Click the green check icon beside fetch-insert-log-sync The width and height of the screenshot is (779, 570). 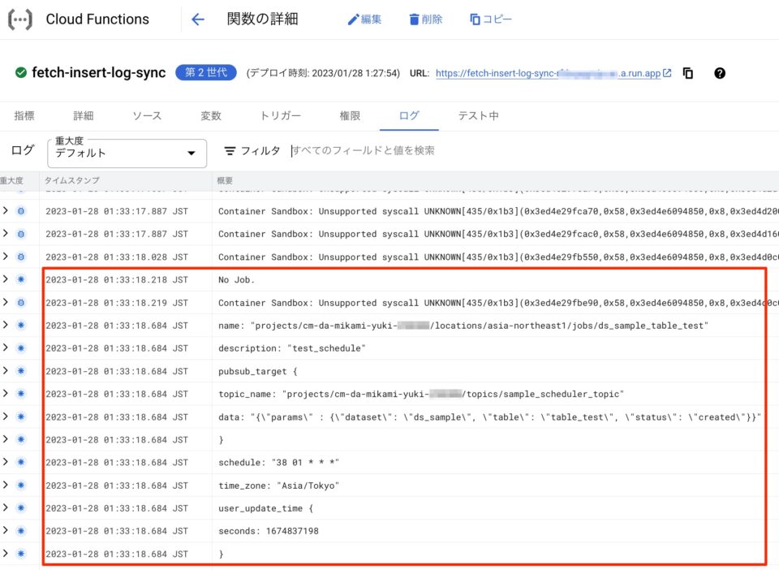click(x=19, y=72)
